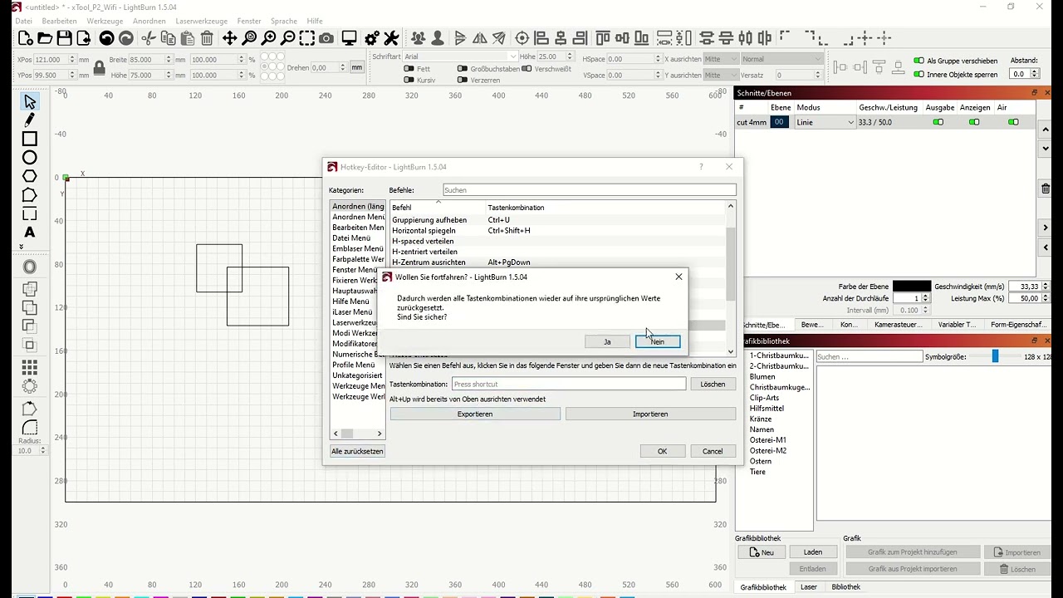1063x598 pixels.
Task: Expand more tools chevron in left toolbar
Action: [22, 247]
